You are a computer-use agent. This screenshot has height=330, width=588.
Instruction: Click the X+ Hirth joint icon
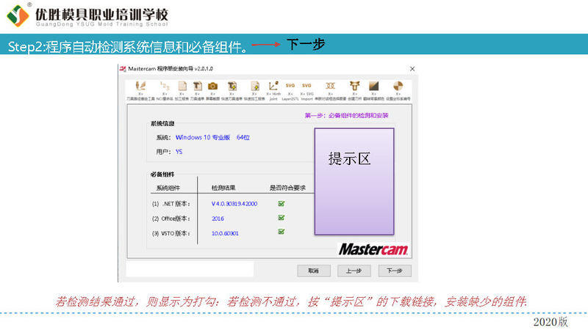click(273, 86)
